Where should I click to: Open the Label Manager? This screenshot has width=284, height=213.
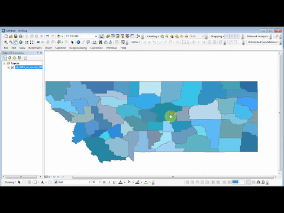162,36
